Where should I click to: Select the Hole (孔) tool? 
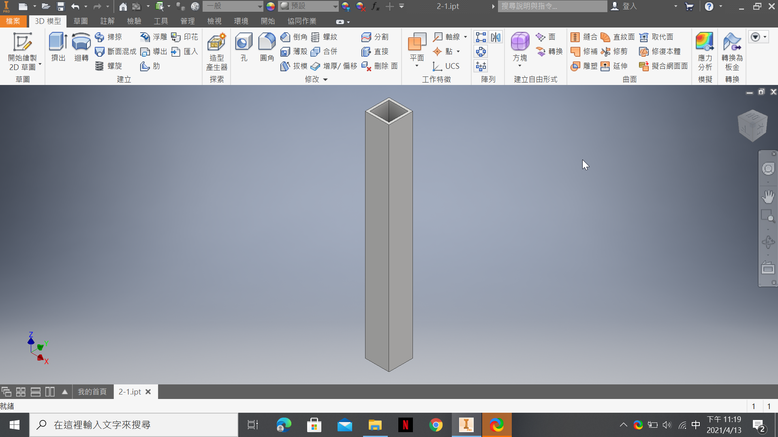point(244,47)
